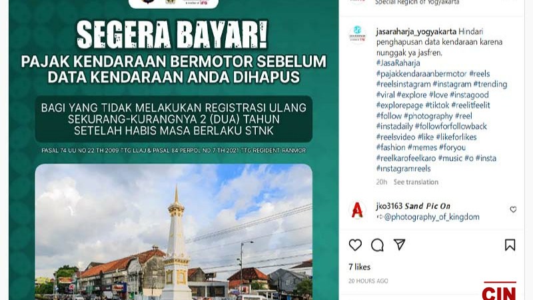Share post using the paper plane icon

coord(399,245)
